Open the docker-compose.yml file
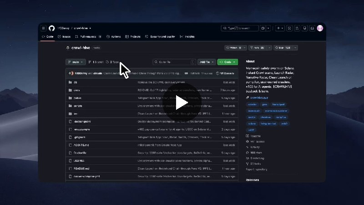364x205 pixels. coord(86,177)
